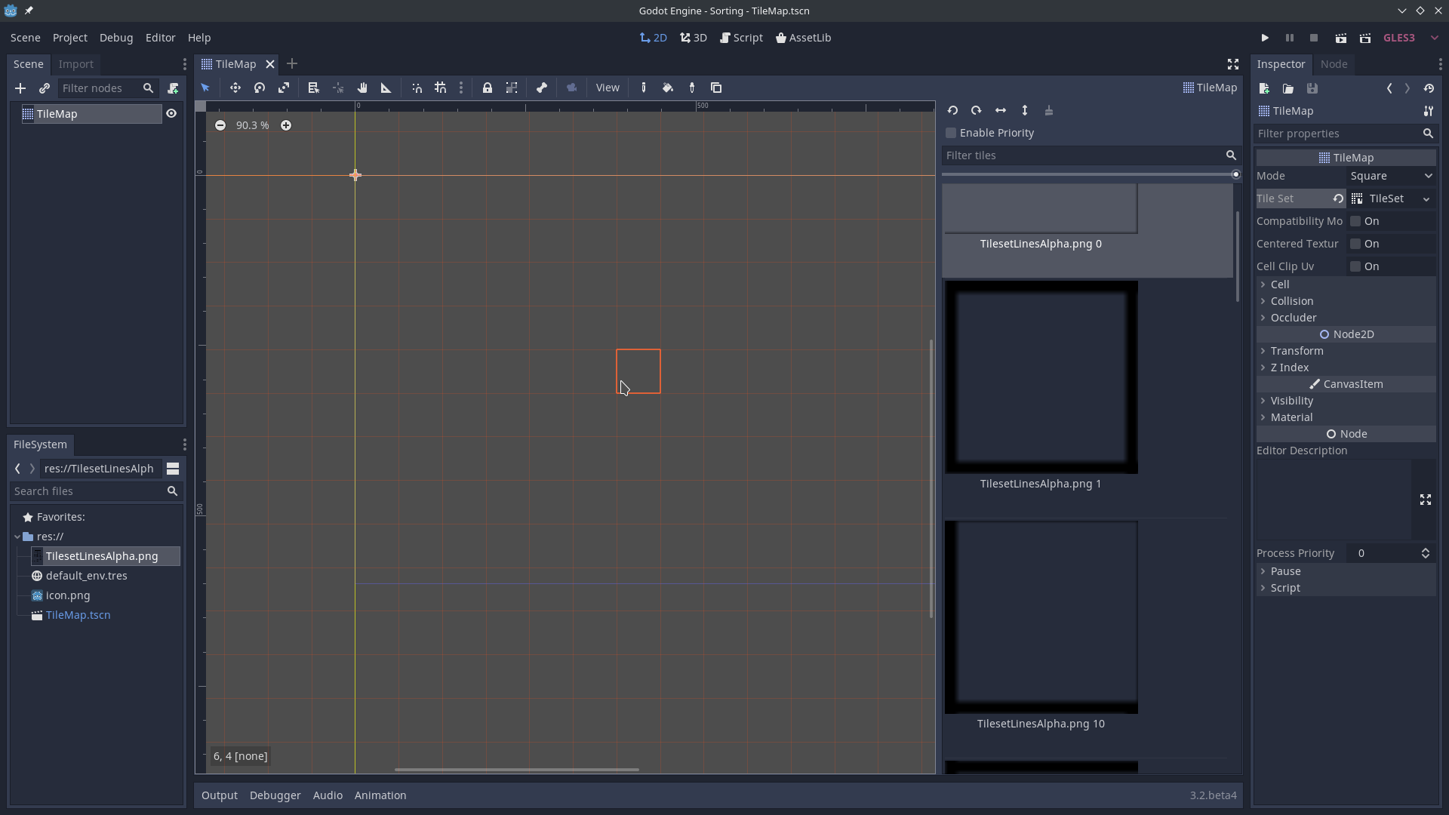The image size is (1449, 815).
Task: Select the Rotate Mode tool
Action: (x=260, y=88)
